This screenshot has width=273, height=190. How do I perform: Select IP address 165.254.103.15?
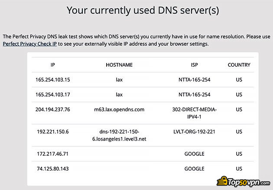[x=53, y=80]
